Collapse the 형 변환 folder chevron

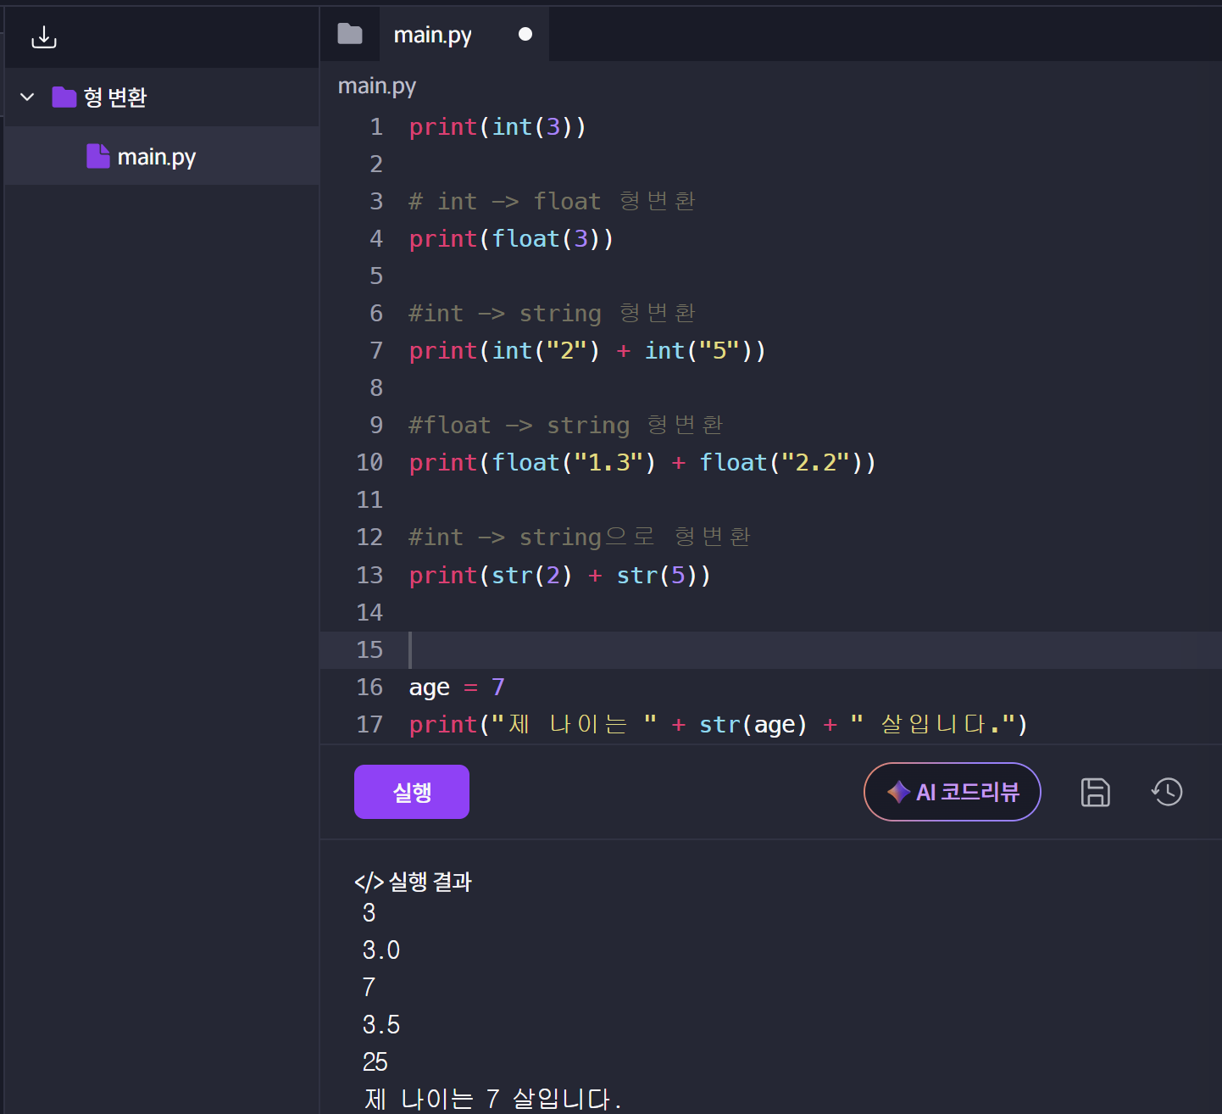[x=27, y=97]
